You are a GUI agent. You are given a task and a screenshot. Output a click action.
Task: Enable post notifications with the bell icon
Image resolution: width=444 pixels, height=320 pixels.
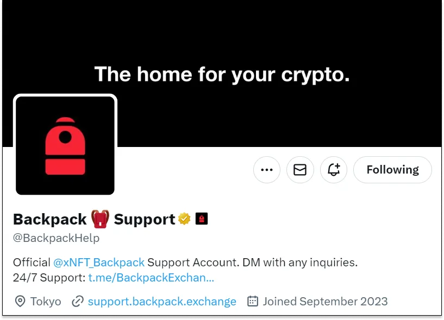(x=334, y=170)
